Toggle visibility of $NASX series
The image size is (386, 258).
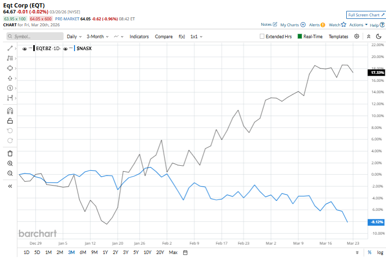65,49
